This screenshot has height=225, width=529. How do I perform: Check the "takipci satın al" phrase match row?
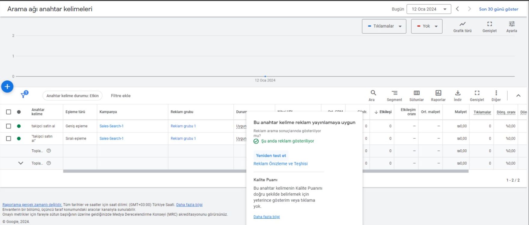tap(8, 139)
